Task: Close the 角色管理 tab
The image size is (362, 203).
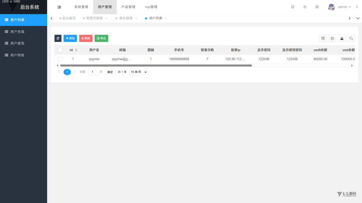Action: point(136,18)
